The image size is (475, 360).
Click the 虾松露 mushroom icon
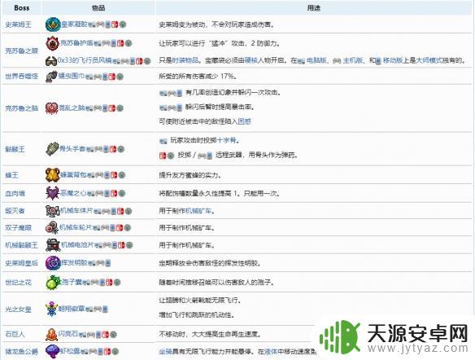pyautogui.click(x=52, y=351)
